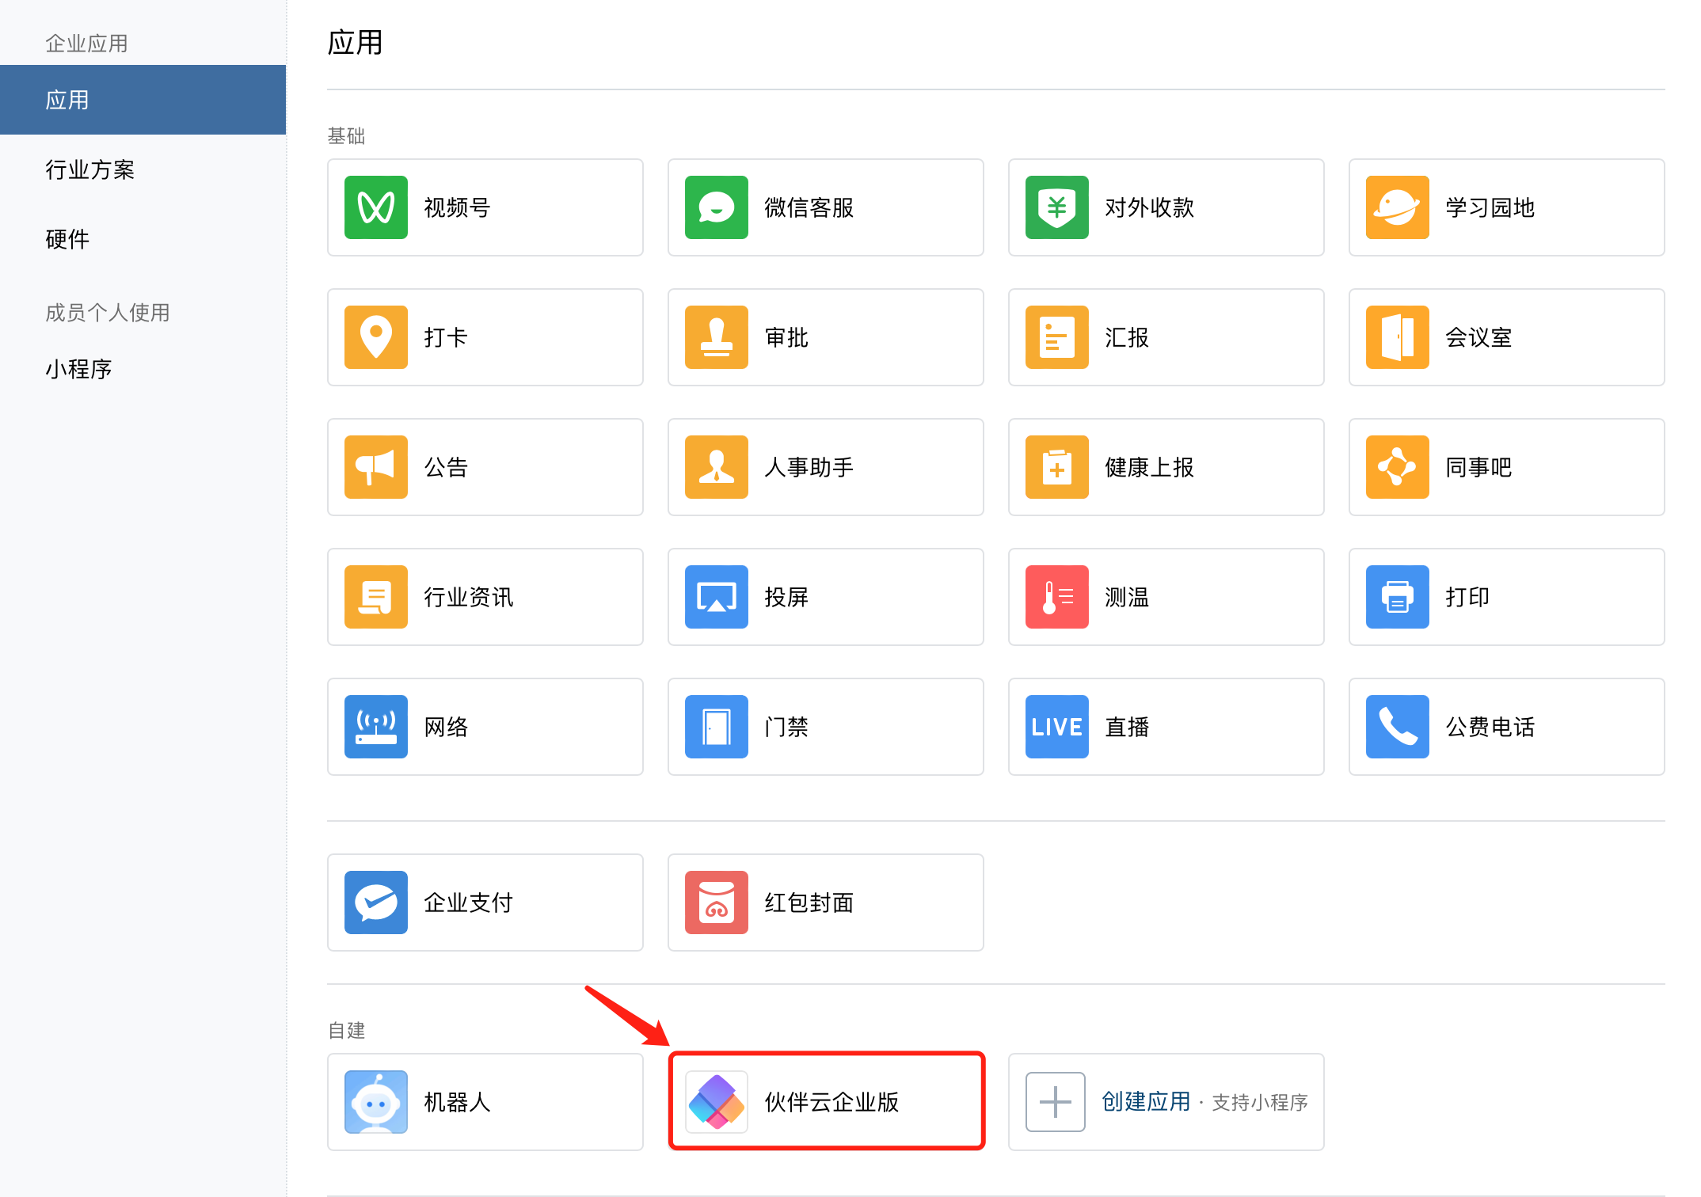This screenshot has height=1197, width=1701.
Task: Click the 学习园地 label text
Action: click(1490, 207)
